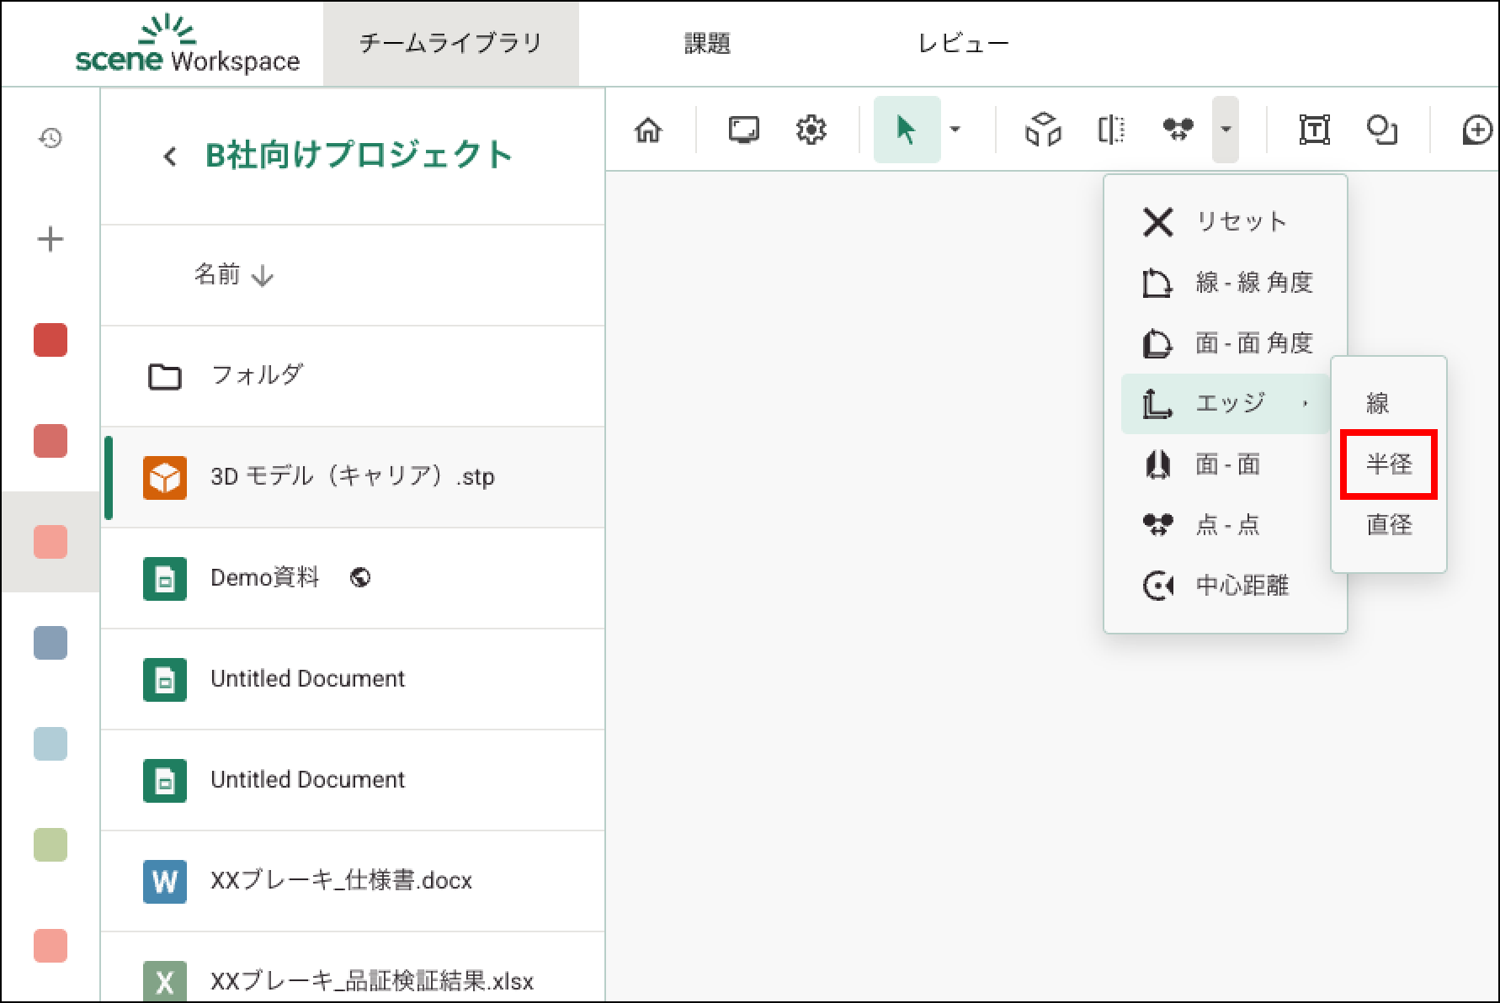
Task: Click the display screen icon in toolbar
Action: (743, 130)
